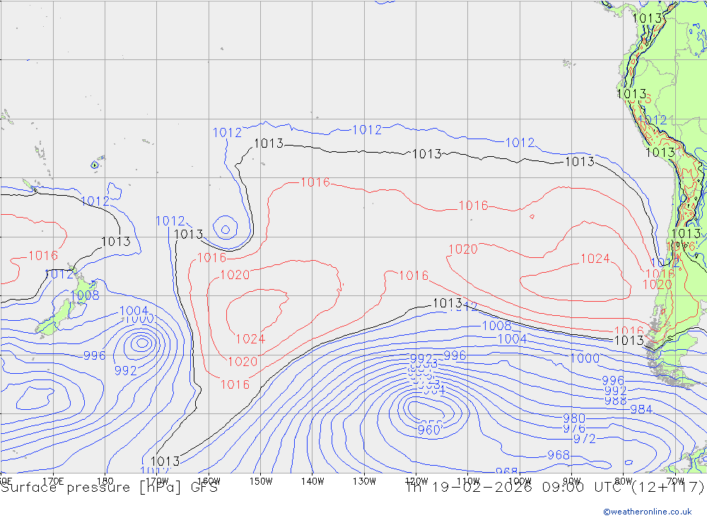Click the 170E longitude label
The image size is (707, 518).
click(53, 481)
